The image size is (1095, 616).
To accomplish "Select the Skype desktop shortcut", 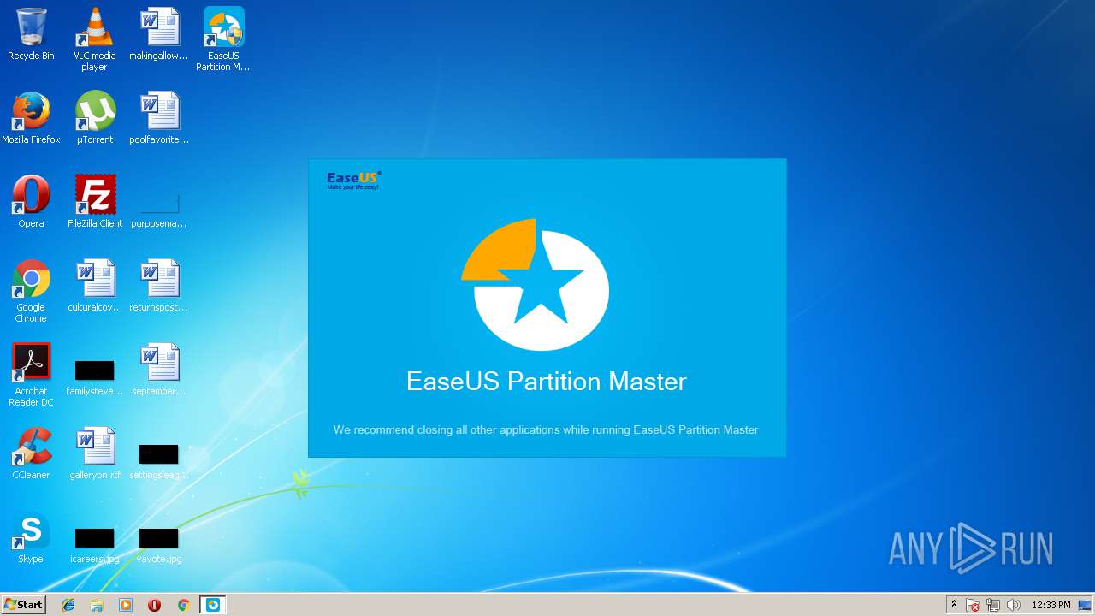I will point(31,537).
